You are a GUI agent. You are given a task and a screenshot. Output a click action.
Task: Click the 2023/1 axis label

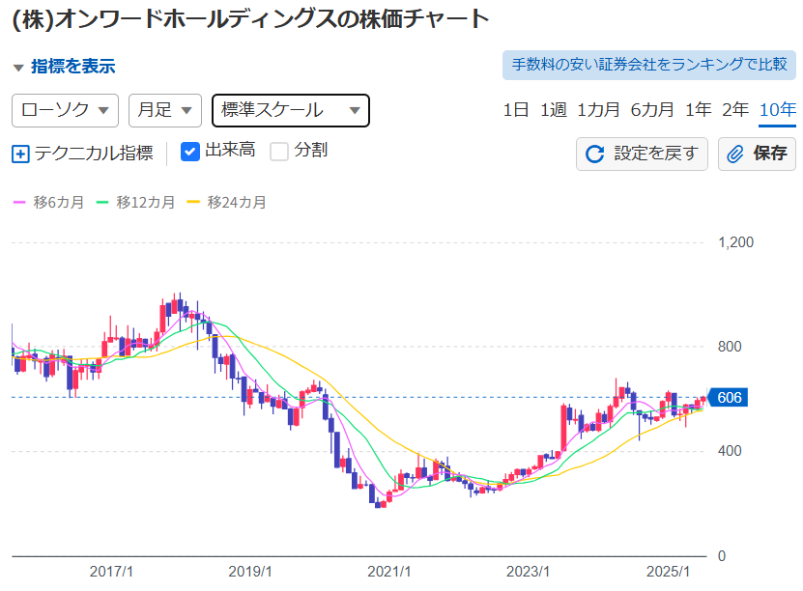tap(528, 572)
